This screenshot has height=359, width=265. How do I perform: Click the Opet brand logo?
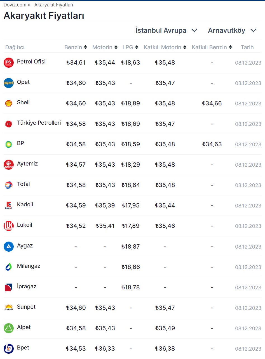pyautogui.click(x=9, y=83)
